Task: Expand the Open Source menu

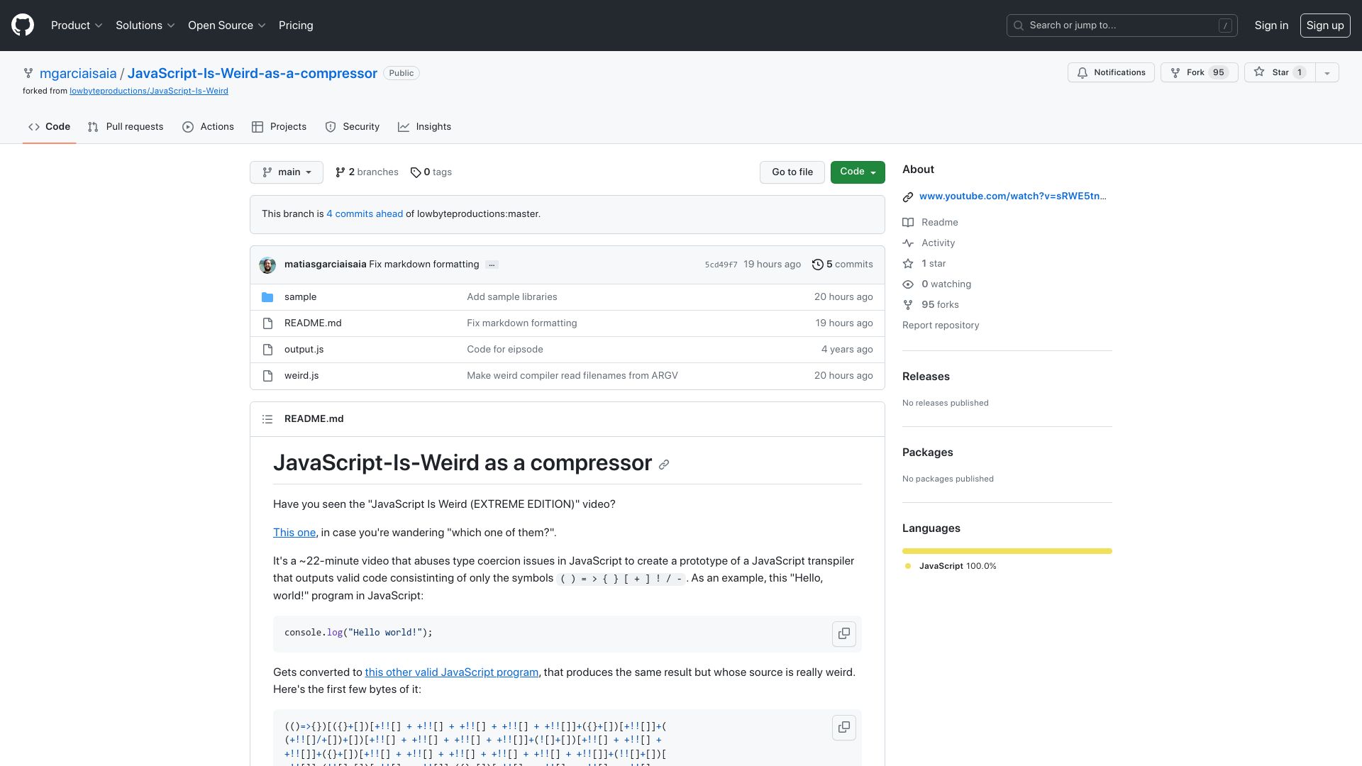Action: (x=226, y=26)
